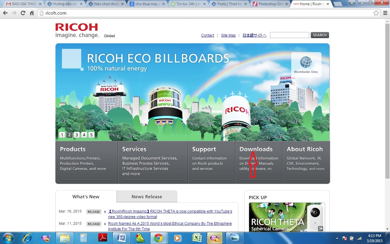The image size is (390, 244).
Task: Click the address bar showing ricoh.com
Action: (209, 13)
